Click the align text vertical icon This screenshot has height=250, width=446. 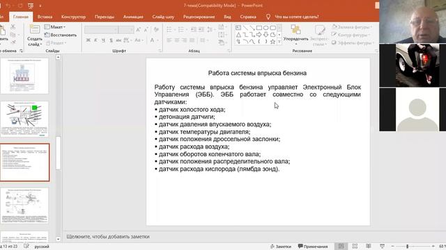[x=222, y=35]
